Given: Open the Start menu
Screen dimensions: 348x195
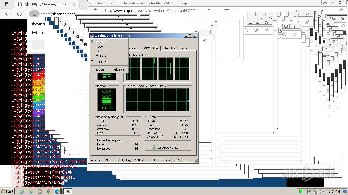Looking at the screenshot, I should (x=7, y=191).
